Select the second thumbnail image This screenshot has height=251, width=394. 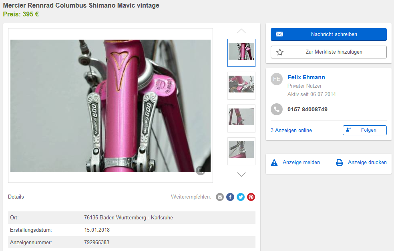241,85
